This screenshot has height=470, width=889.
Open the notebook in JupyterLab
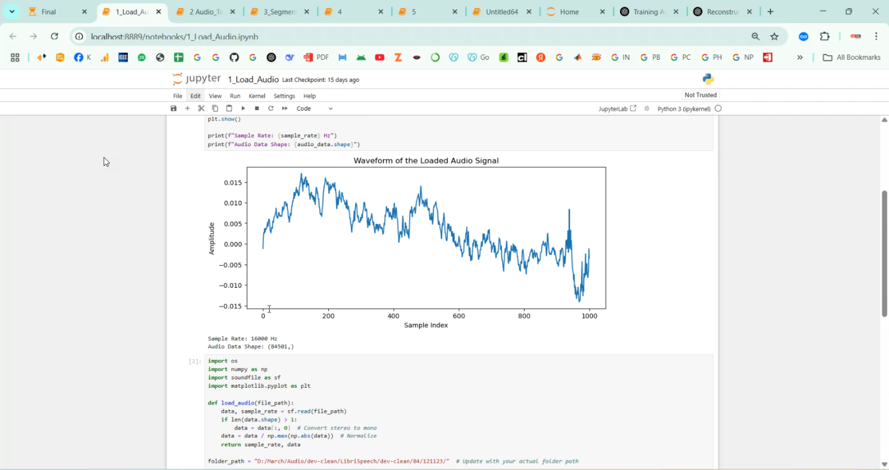point(618,109)
